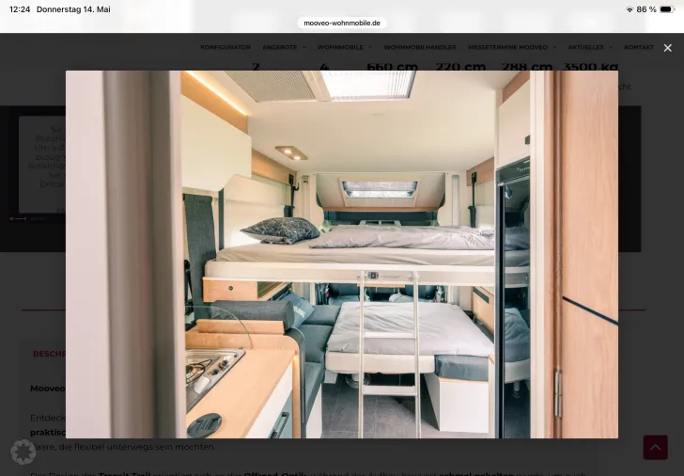Screen dimensions: 684x476
Task: Select the 660 cm length value
Action: [392, 67]
